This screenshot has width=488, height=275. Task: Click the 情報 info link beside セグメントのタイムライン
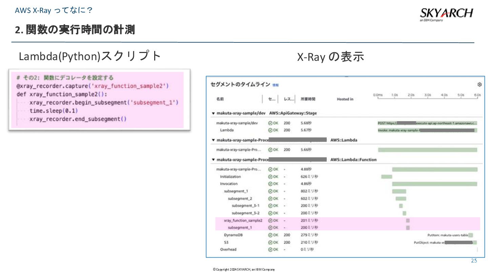[276, 85]
